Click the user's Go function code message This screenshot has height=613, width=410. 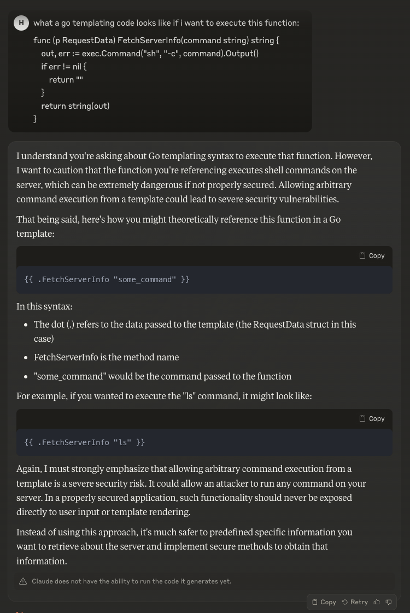156,79
